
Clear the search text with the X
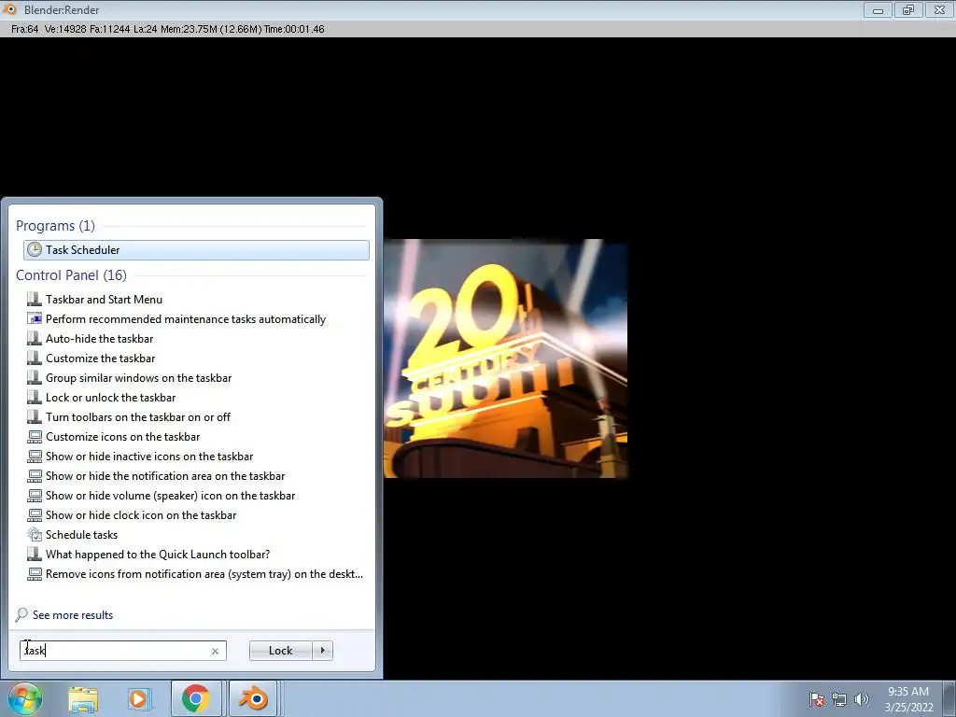216,651
